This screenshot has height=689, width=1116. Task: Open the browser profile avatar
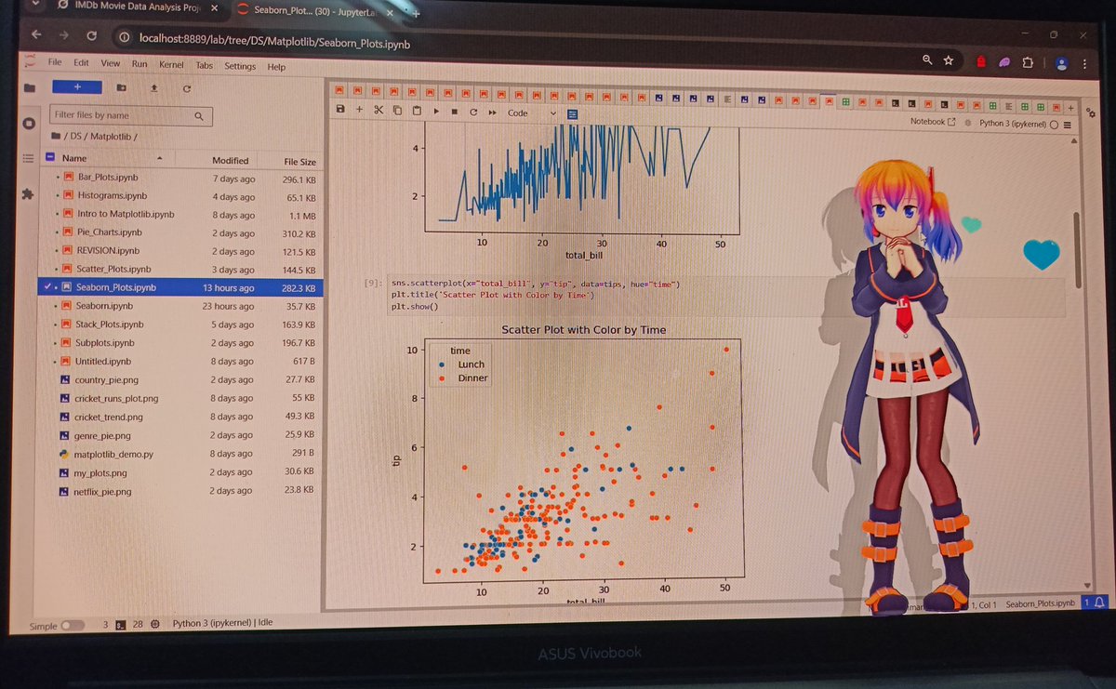coord(1061,63)
